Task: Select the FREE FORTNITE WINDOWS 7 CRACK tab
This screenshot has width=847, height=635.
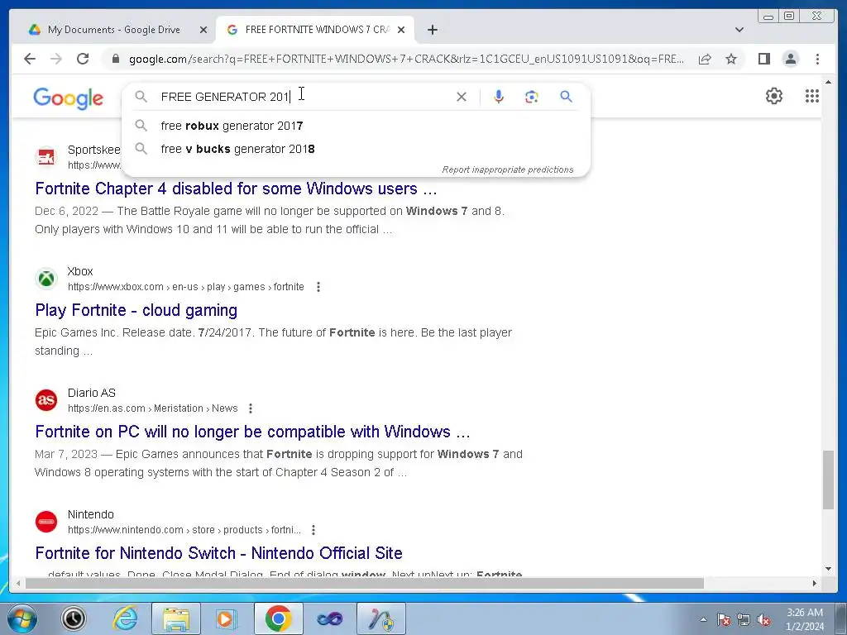Action: 315,30
